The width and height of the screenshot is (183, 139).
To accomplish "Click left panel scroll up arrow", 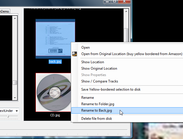I will point(15,18).
